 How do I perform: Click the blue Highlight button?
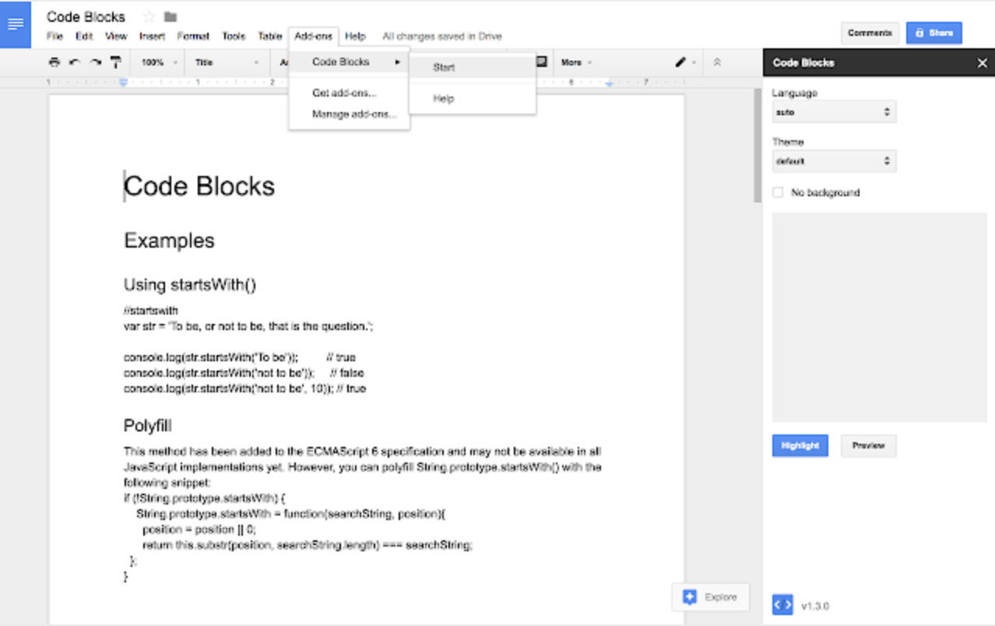point(800,445)
